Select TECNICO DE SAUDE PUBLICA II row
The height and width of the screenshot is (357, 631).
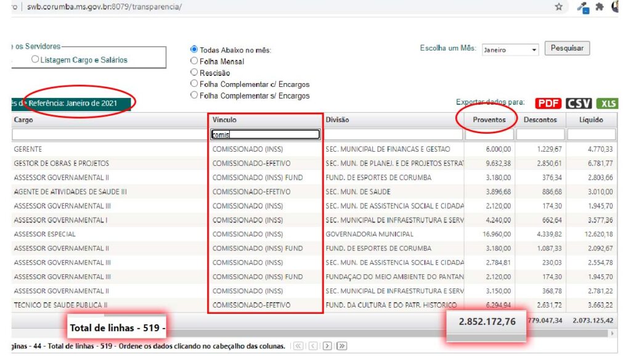60,305
